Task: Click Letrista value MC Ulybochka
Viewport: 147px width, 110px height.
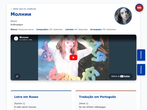Action: (81, 29)
